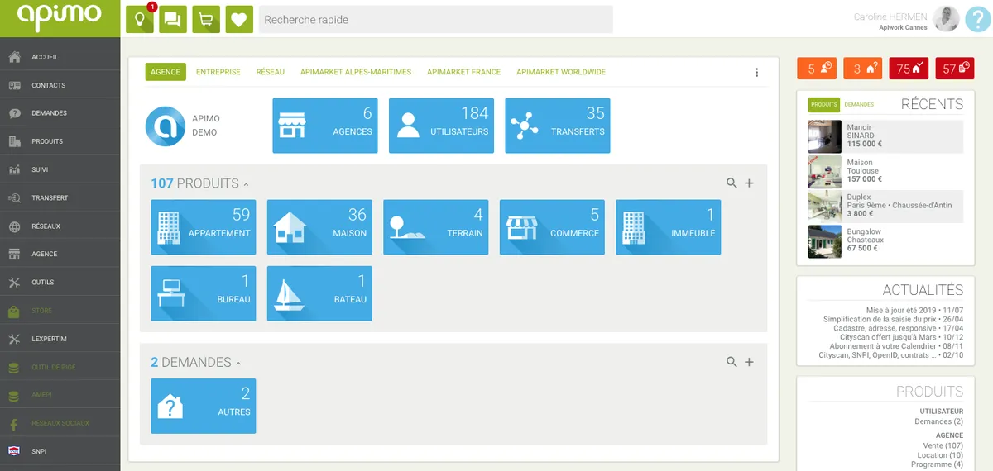This screenshot has width=993, height=471.
Task: Click the orange 3 counter badge
Action: coord(862,69)
